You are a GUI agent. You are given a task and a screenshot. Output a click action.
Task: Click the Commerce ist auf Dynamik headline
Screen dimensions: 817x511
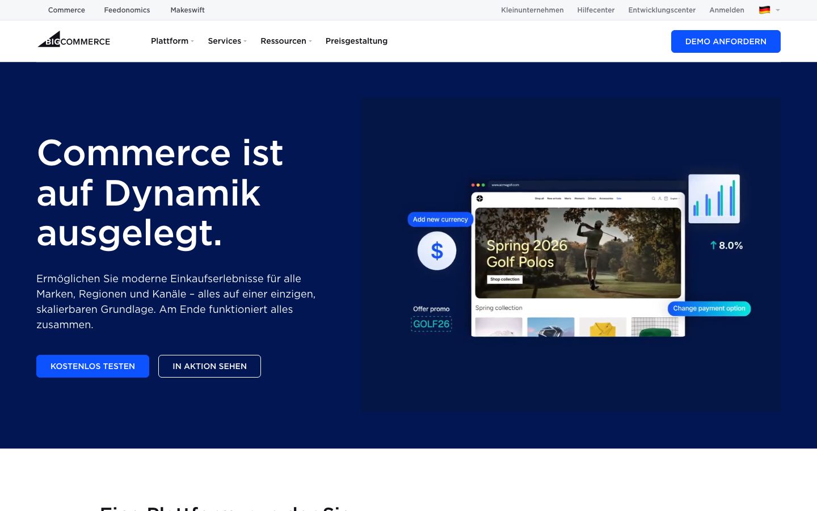[160, 193]
